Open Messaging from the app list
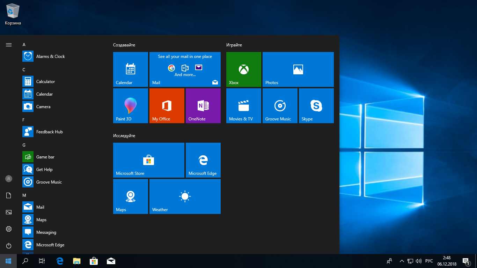Screen dimensions: 477x268 [x=63, y=232]
